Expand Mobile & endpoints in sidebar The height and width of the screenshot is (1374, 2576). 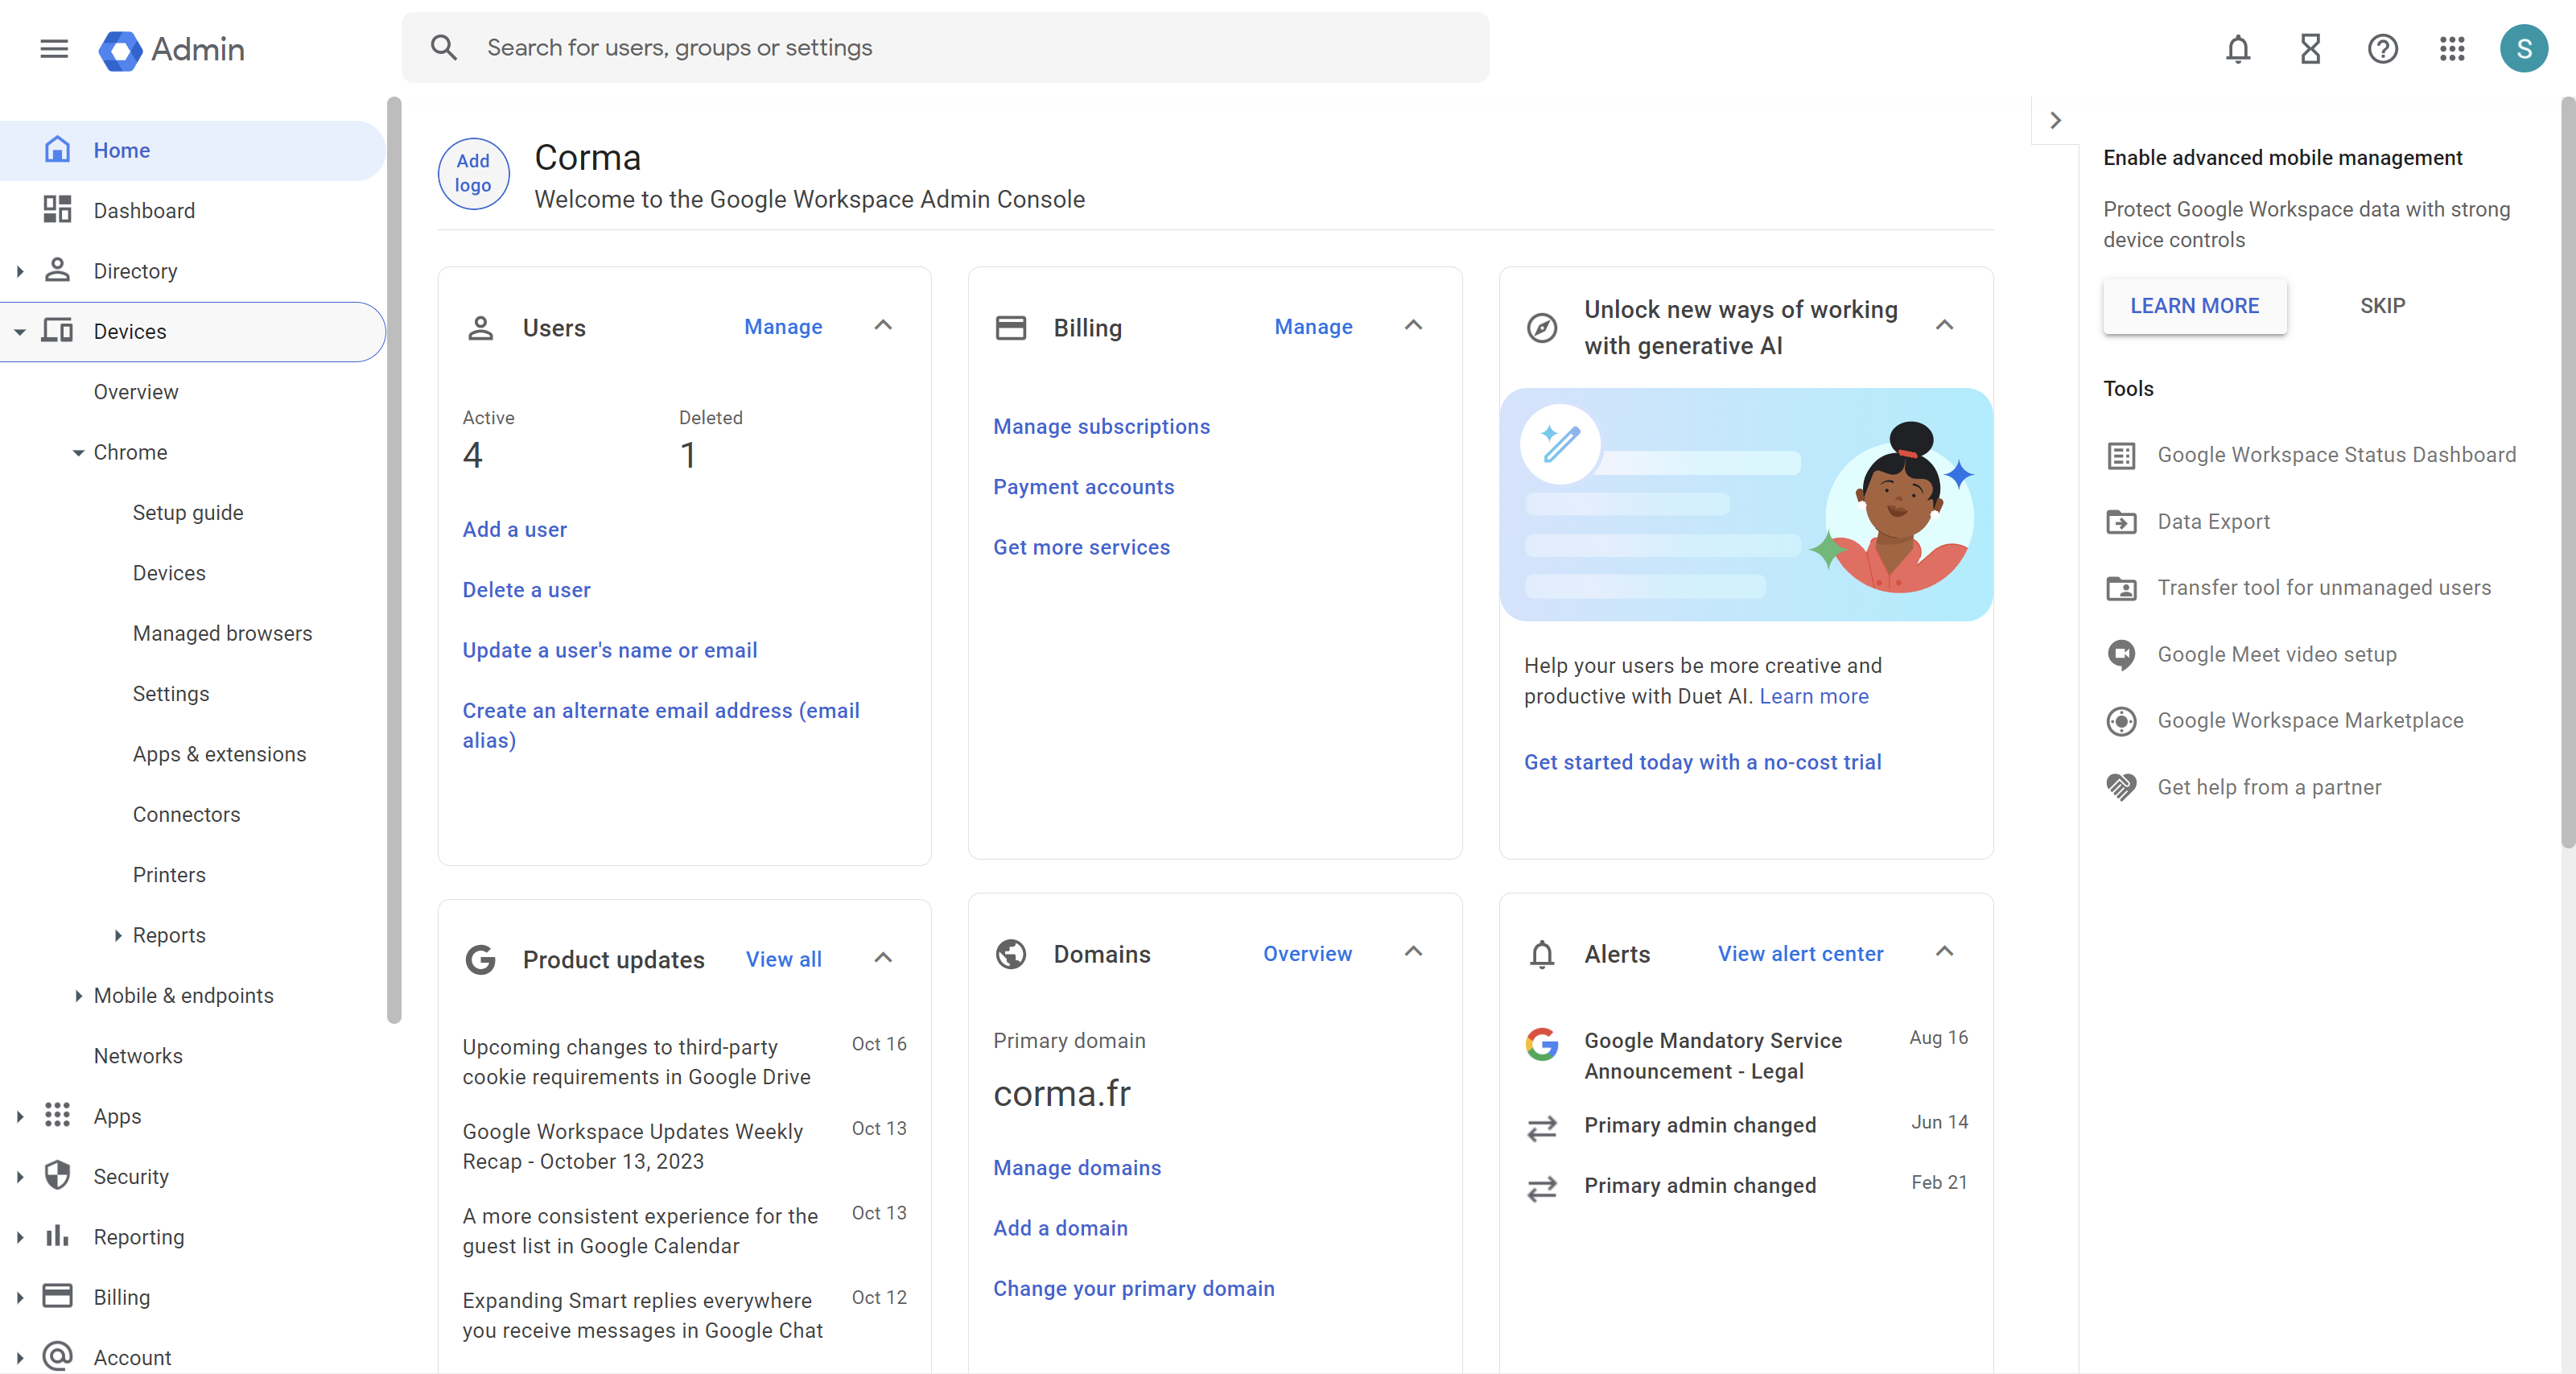[78, 996]
